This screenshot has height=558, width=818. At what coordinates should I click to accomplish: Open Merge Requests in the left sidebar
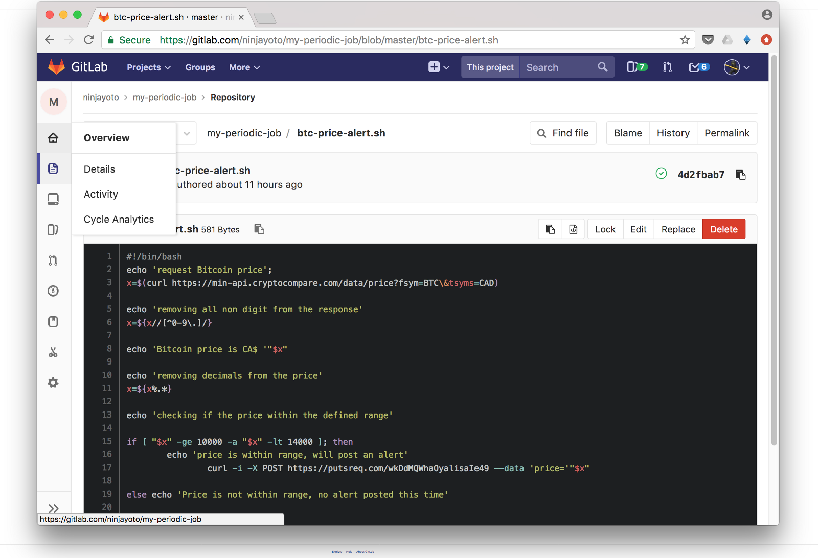(x=53, y=260)
